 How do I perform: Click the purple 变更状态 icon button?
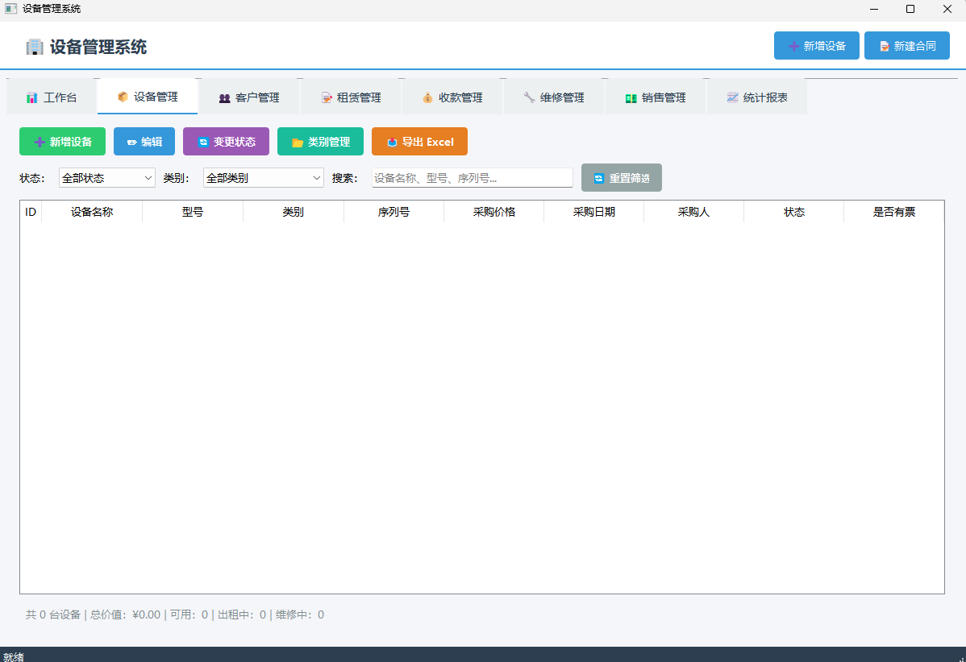click(226, 142)
